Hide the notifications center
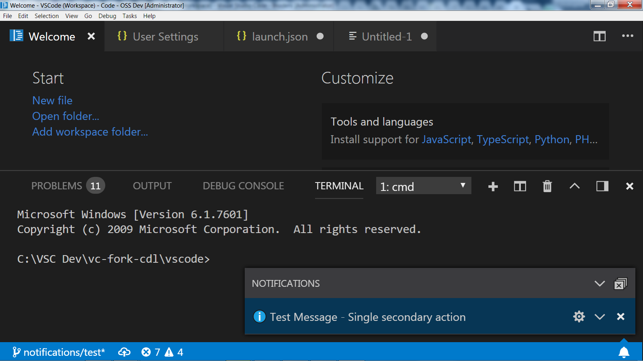 600,284
